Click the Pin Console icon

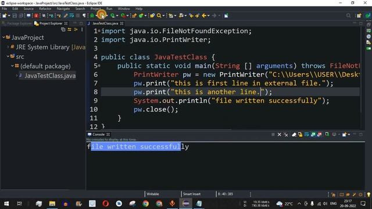pyautogui.click(x=327, y=134)
